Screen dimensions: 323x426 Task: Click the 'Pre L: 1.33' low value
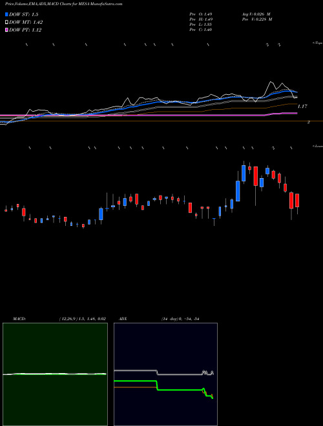tap(201, 25)
